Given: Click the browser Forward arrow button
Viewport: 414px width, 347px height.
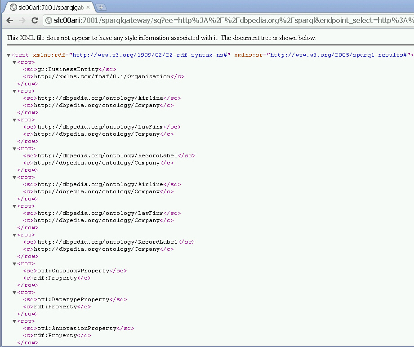Looking at the screenshot, I should coord(22,21).
